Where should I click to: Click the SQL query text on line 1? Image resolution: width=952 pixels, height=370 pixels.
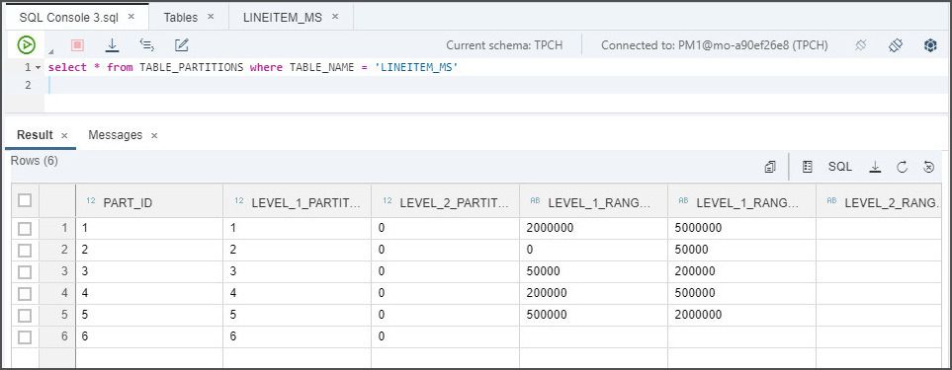(252, 68)
